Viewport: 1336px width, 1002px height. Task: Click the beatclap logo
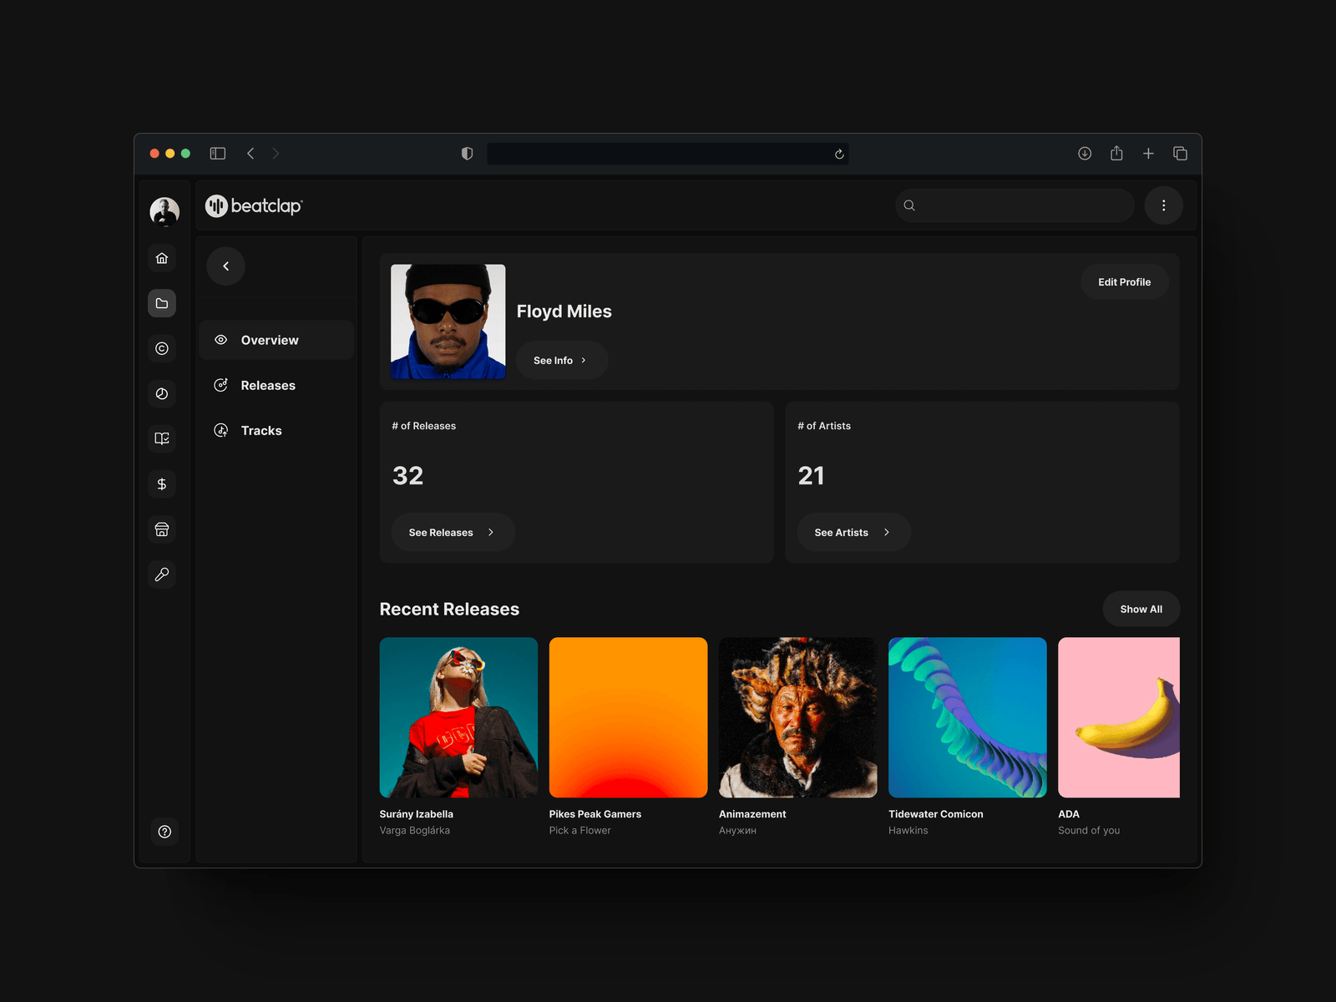(x=254, y=205)
